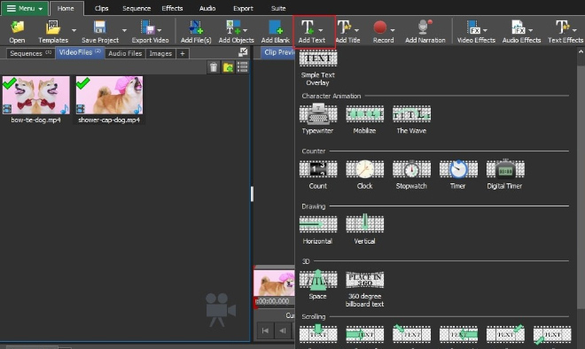Click the Export Video button
The width and height of the screenshot is (585, 349).
(150, 31)
